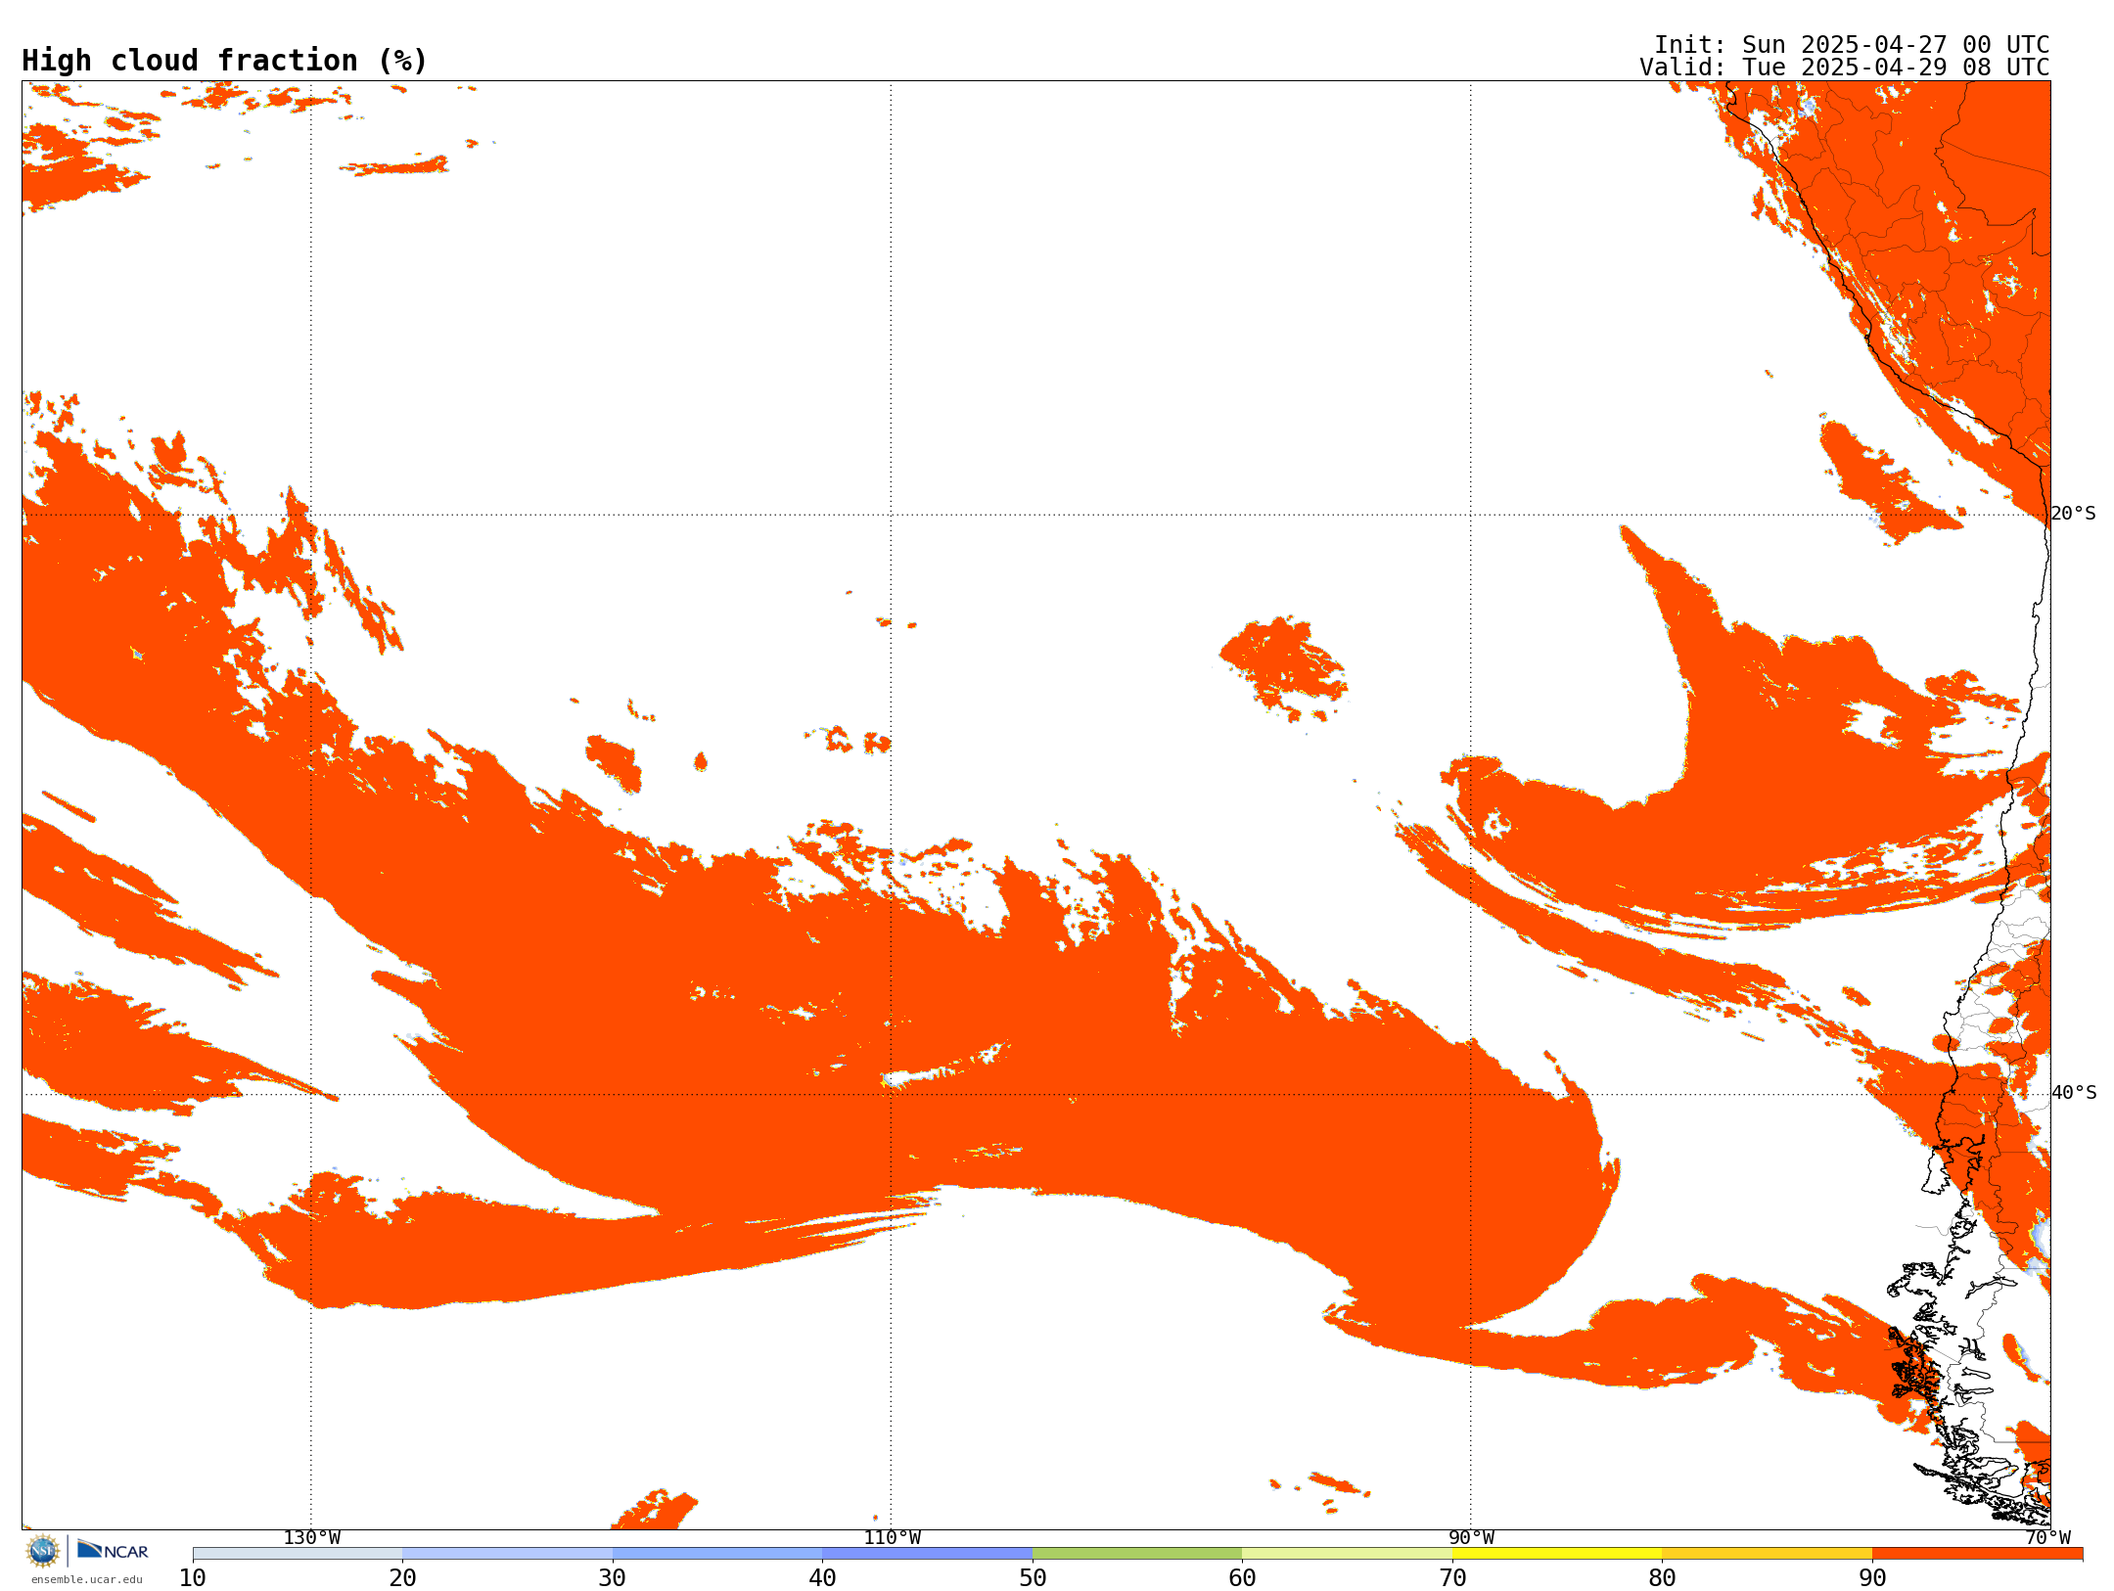Screen dimensions: 2114x1591
Task: Click the colorbar label '40'
Action: coord(822,1578)
